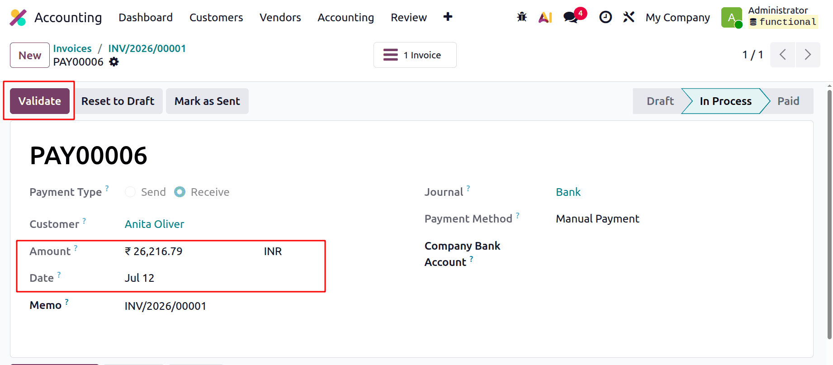833x365 pixels.
Task: Open the 1 Invoice smart button
Action: coord(415,55)
